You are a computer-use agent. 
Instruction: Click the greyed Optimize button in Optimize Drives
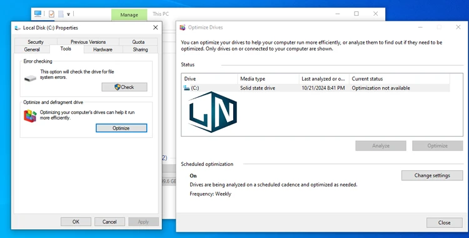click(438, 146)
